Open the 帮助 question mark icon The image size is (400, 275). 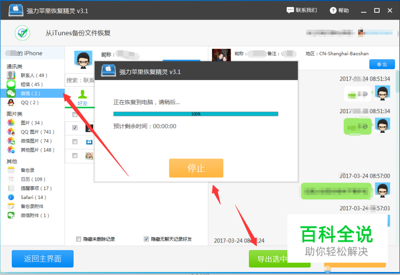coord(333,10)
